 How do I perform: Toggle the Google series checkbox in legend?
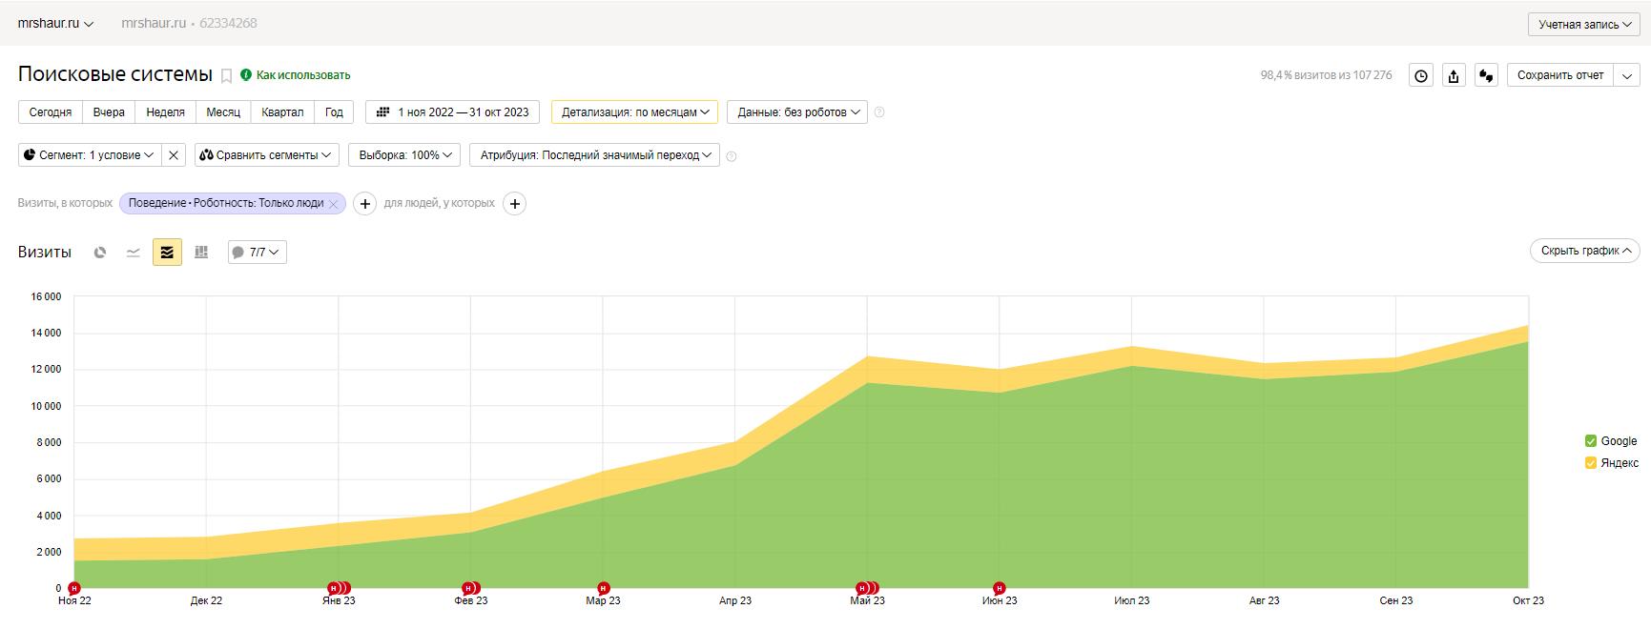point(1590,441)
